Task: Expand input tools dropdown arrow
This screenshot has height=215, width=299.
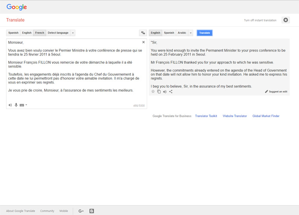Action: click(x=26, y=105)
